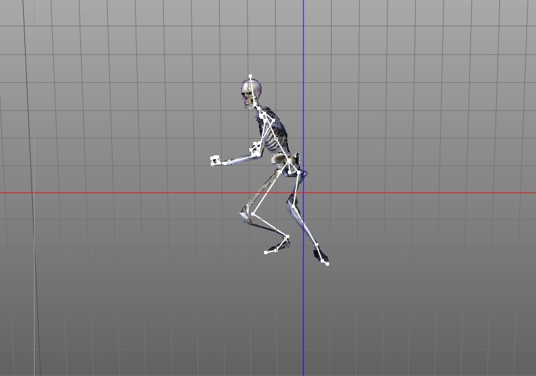Select the rear leg's ankle joint
Image resolution: width=536 pixels, height=376 pixels.
tap(316, 245)
